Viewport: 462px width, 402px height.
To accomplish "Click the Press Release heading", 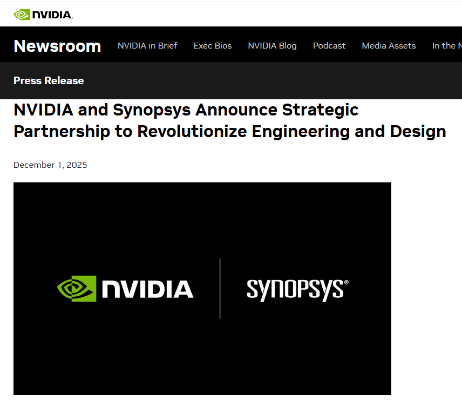I will tap(49, 81).
